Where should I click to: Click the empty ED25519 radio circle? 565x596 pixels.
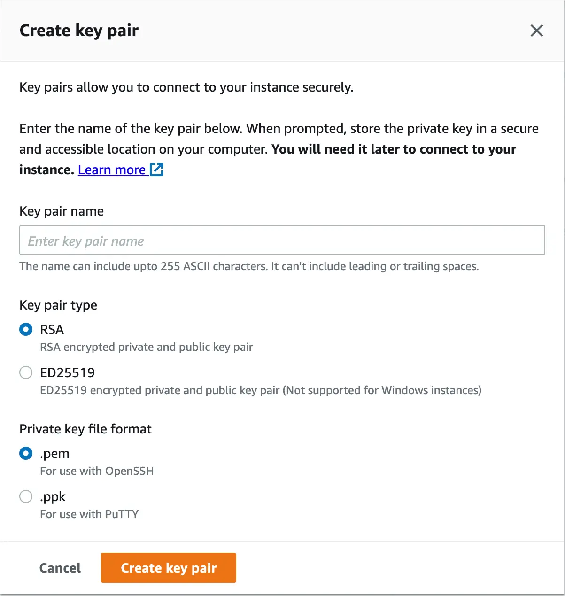[26, 372]
